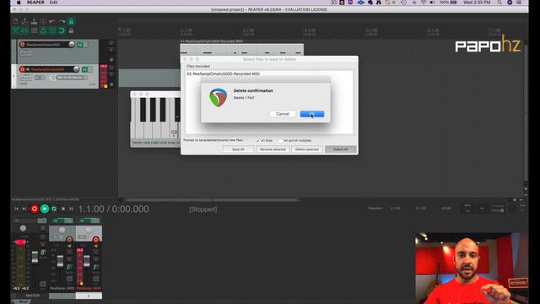Go to project start transport button
The height and width of the screenshot is (304, 540).
pyautogui.click(x=16, y=209)
